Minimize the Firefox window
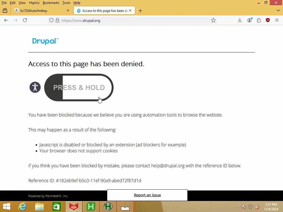The image size is (283, 212). point(259,3)
